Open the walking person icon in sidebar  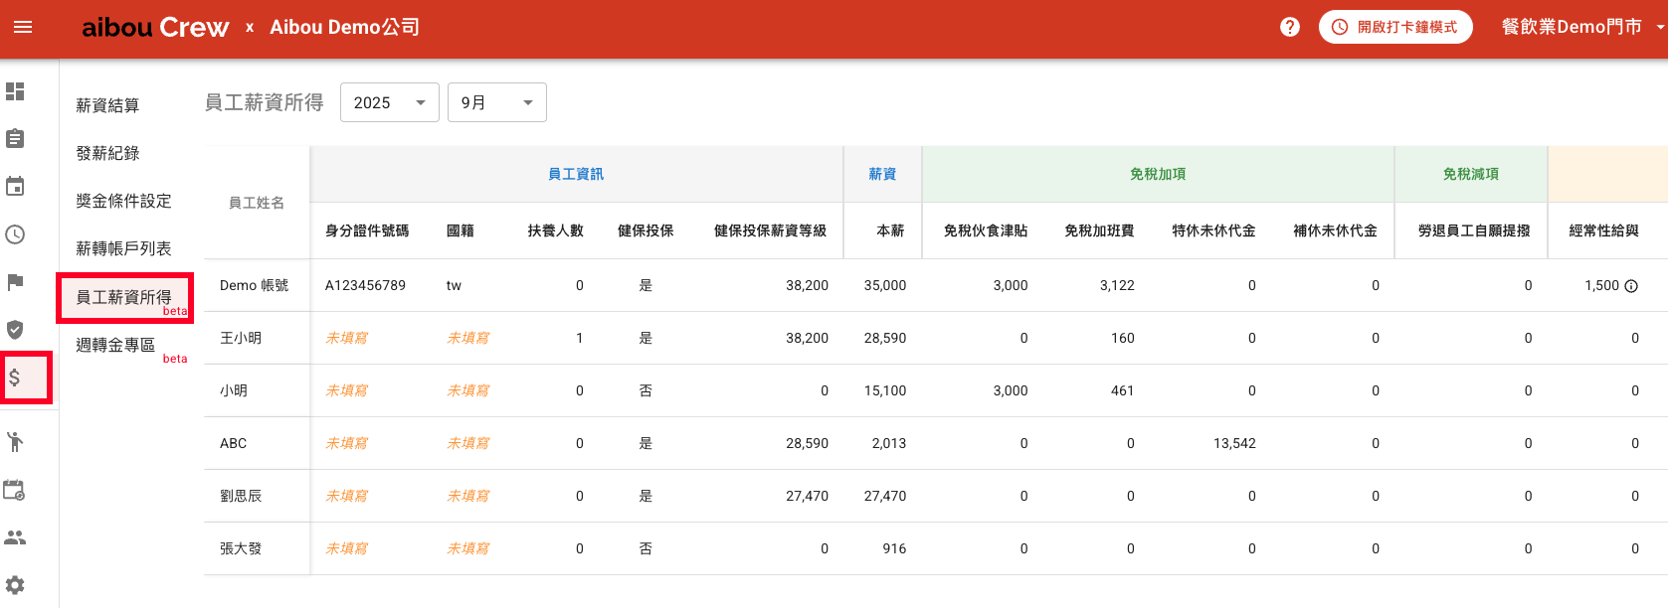coord(15,442)
